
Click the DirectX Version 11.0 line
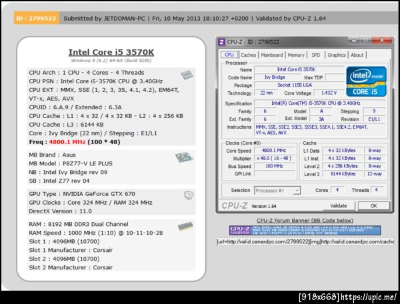coord(60,211)
